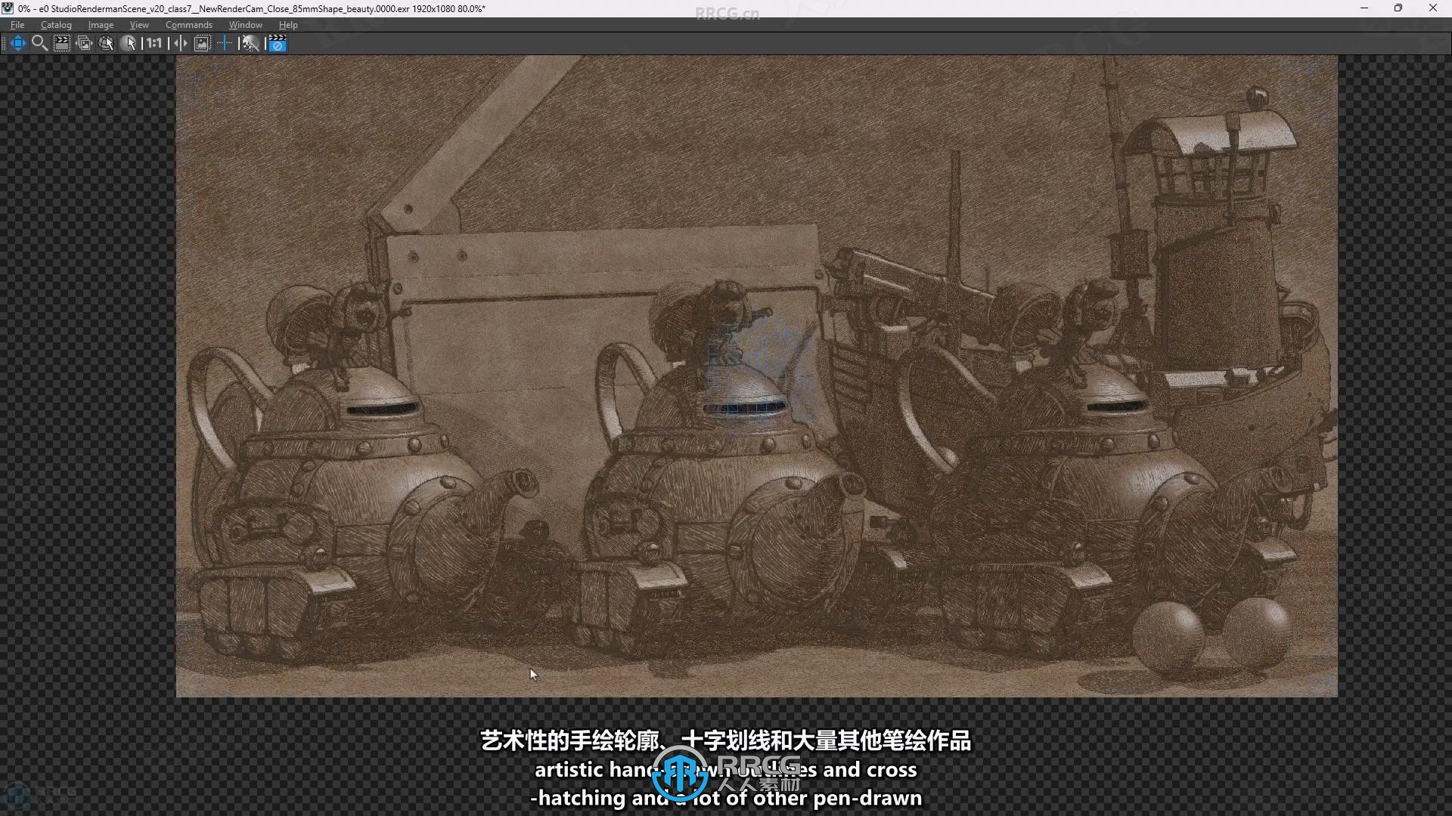Select the sphere cursor picker icon

point(129,43)
